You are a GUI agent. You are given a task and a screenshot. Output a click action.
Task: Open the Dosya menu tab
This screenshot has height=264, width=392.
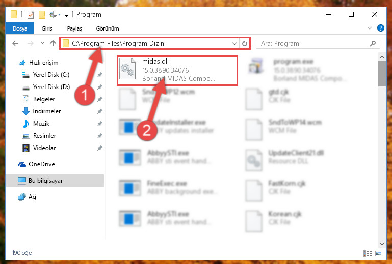point(20,28)
